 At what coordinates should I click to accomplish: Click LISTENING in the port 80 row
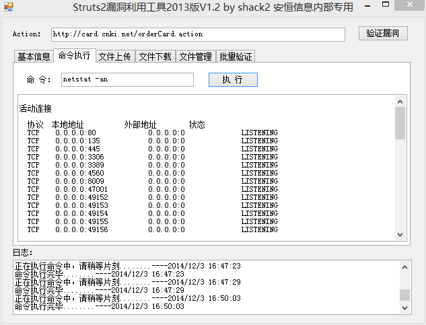[260, 133]
